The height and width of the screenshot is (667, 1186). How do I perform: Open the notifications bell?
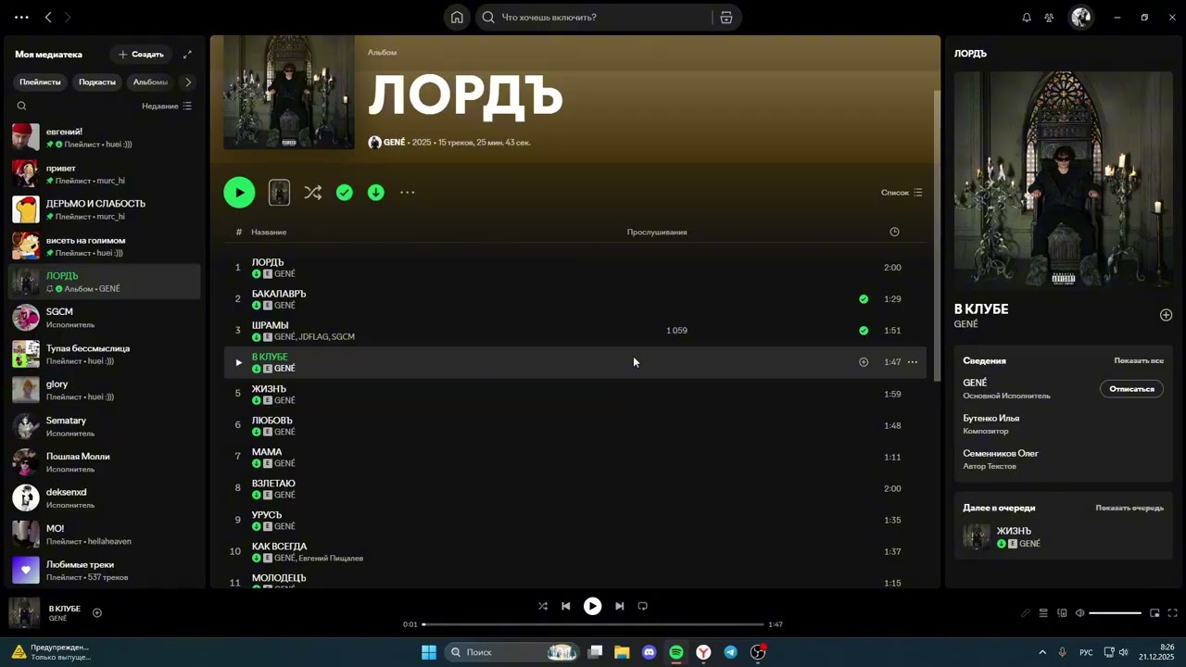[x=1027, y=17]
